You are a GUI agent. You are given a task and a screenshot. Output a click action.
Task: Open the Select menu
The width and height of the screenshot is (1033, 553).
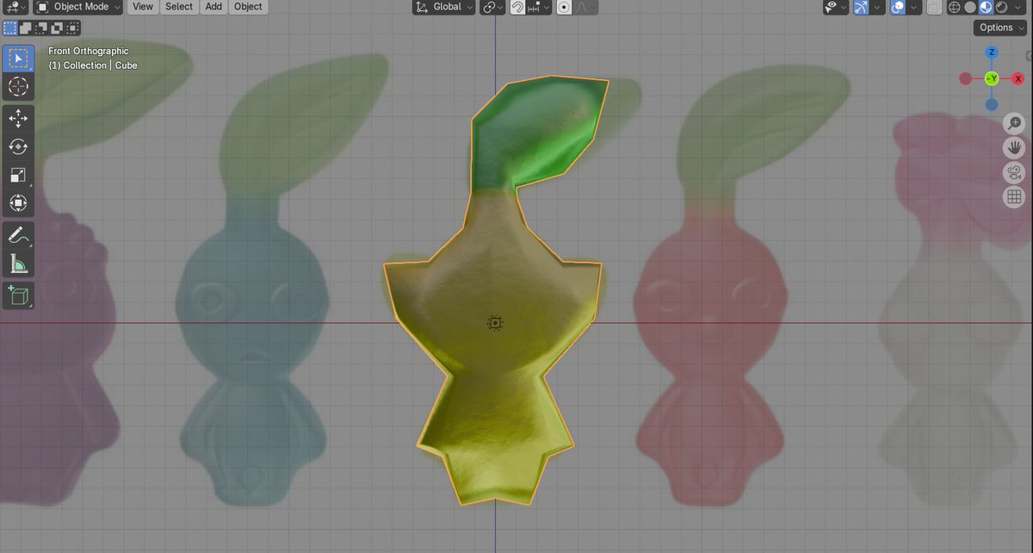pos(179,7)
